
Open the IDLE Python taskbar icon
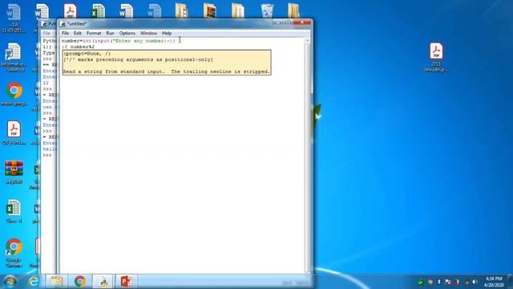[103, 282]
